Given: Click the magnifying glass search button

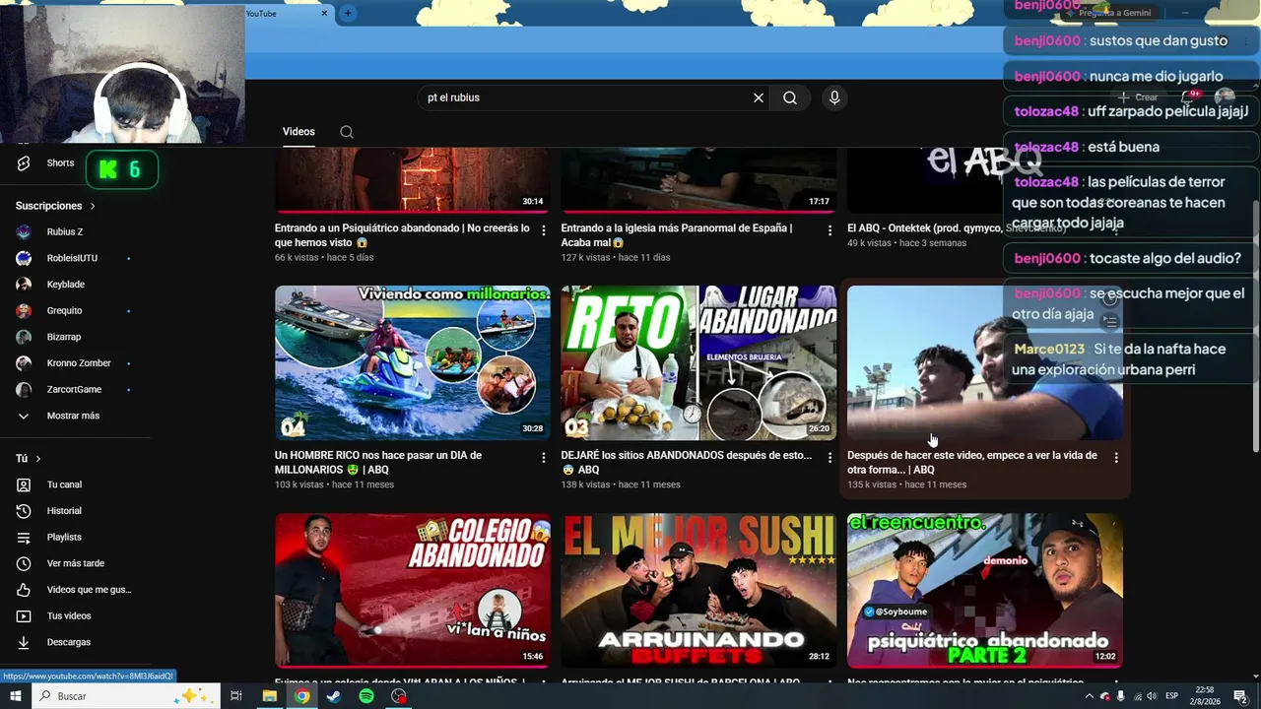Looking at the screenshot, I should [x=790, y=97].
